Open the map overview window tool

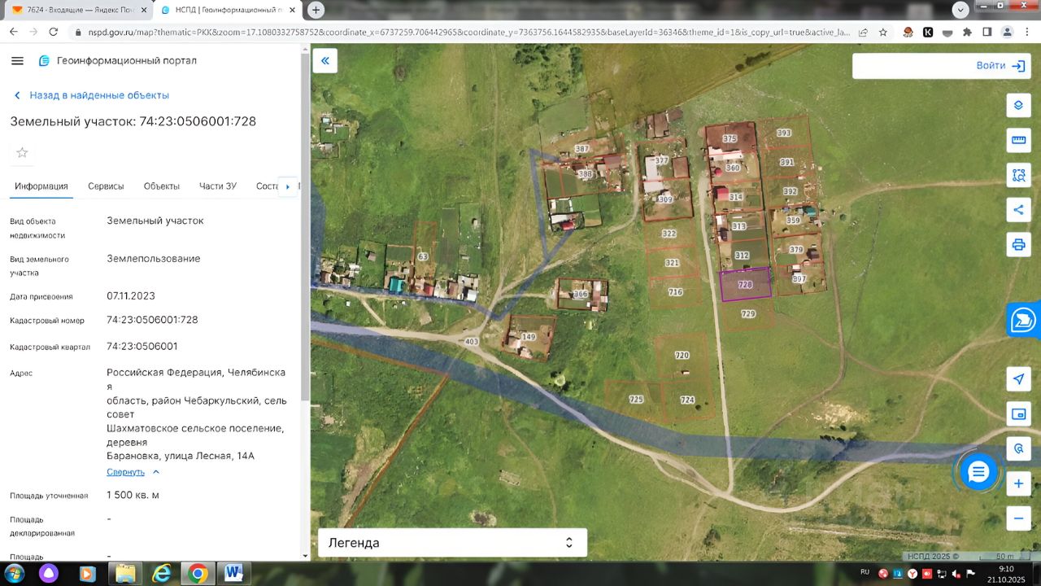(x=1018, y=413)
